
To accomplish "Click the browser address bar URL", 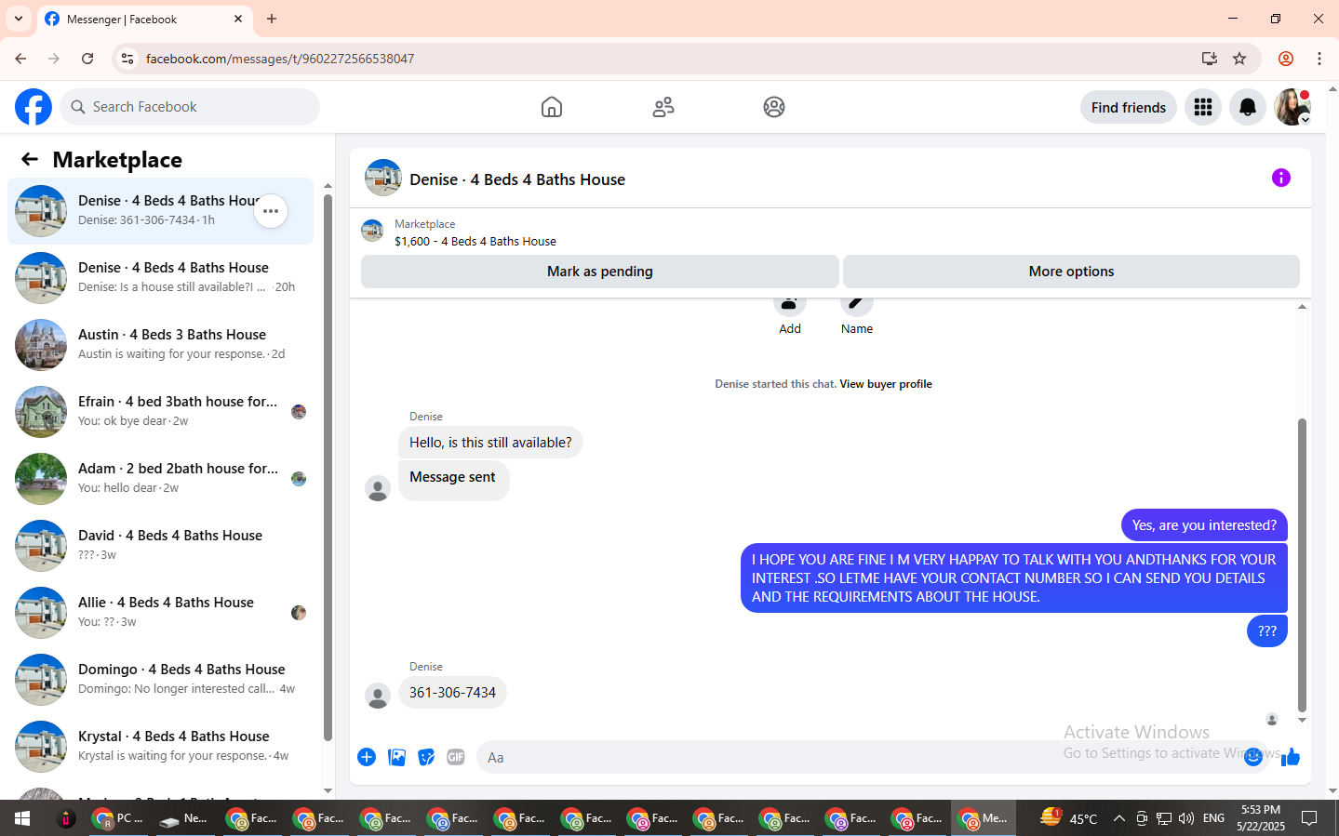I will pos(280,59).
